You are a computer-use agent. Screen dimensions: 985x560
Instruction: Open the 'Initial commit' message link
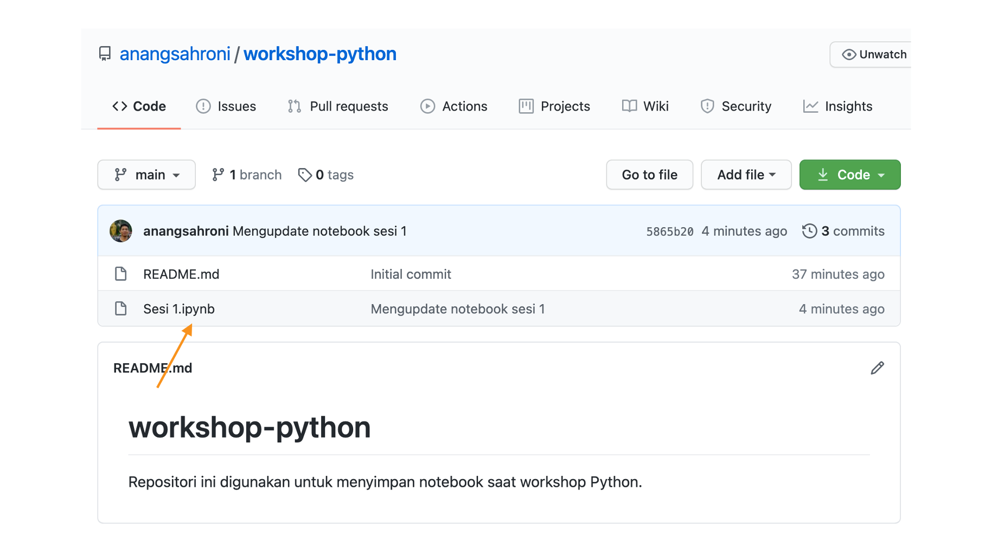pos(411,274)
